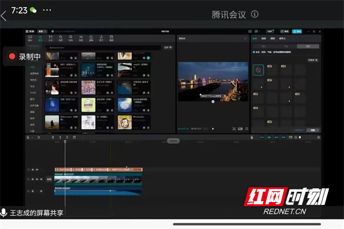Select the Text tab in top toolbar
Screen dimensions: 344x229
(x=50, y=39)
